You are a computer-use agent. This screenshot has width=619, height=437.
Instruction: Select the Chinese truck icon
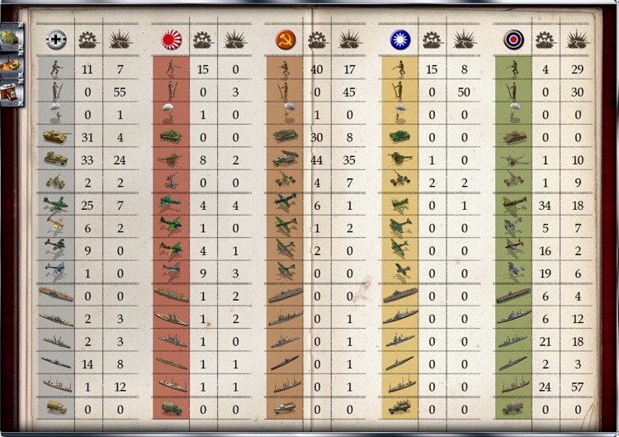pos(399,407)
